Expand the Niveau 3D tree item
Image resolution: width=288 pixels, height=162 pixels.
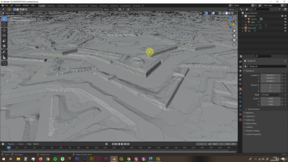coord(243,28)
